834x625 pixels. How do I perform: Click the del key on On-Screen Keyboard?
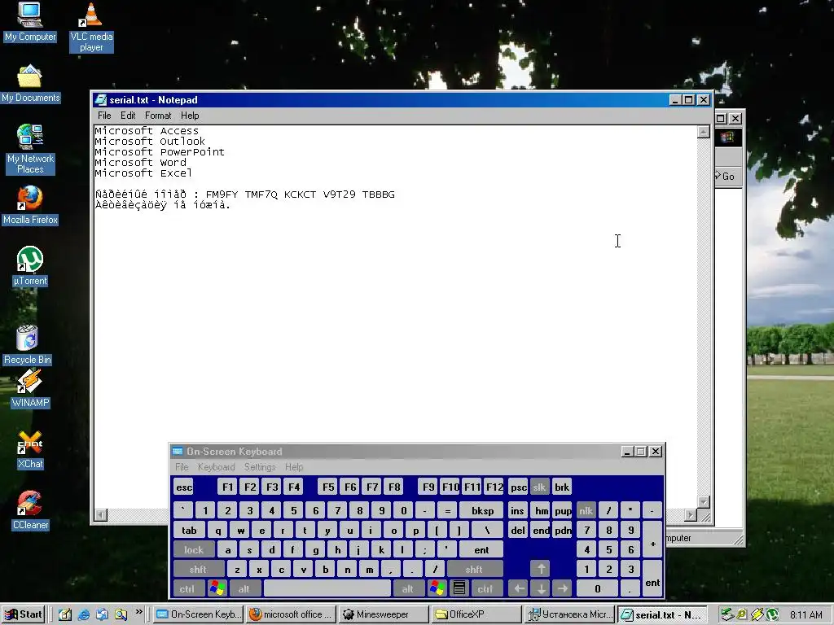pyautogui.click(x=517, y=530)
